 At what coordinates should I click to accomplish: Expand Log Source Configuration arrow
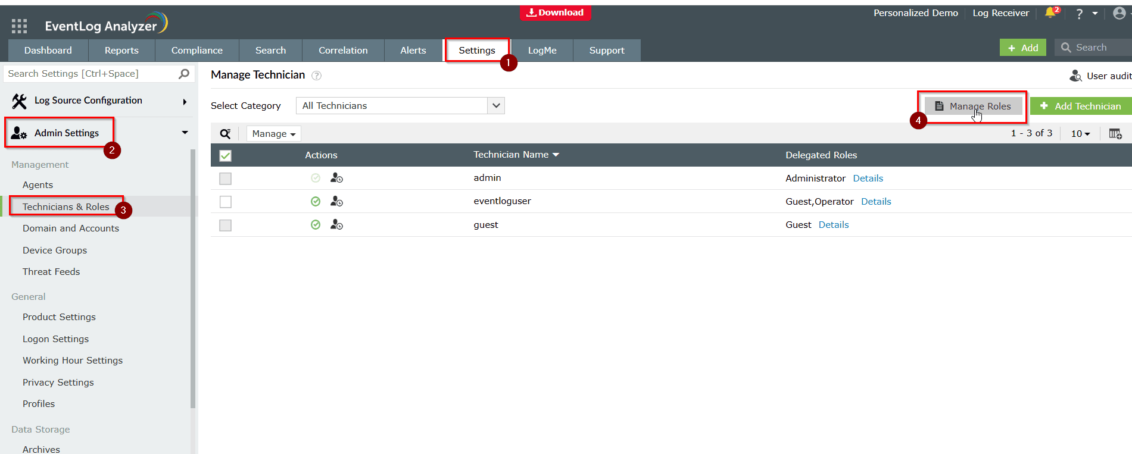[x=185, y=102]
